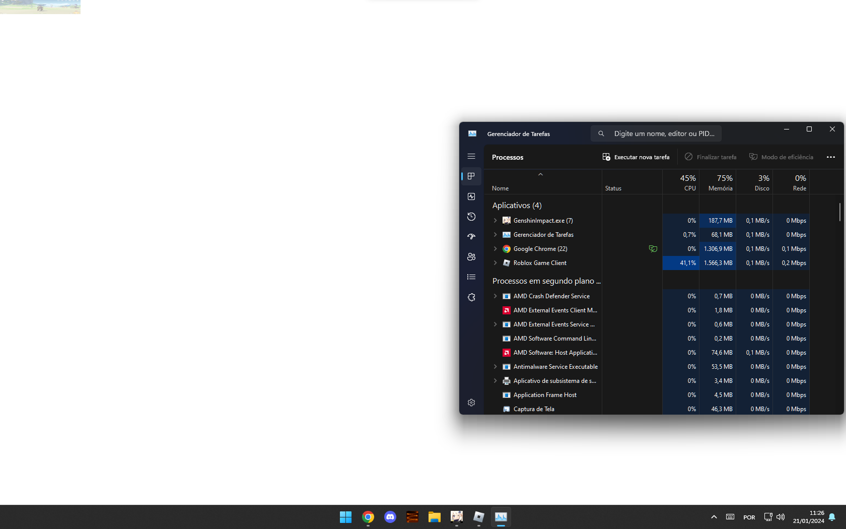Sort by the Nome column header
This screenshot has height=529, width=846.
(543, 182)
